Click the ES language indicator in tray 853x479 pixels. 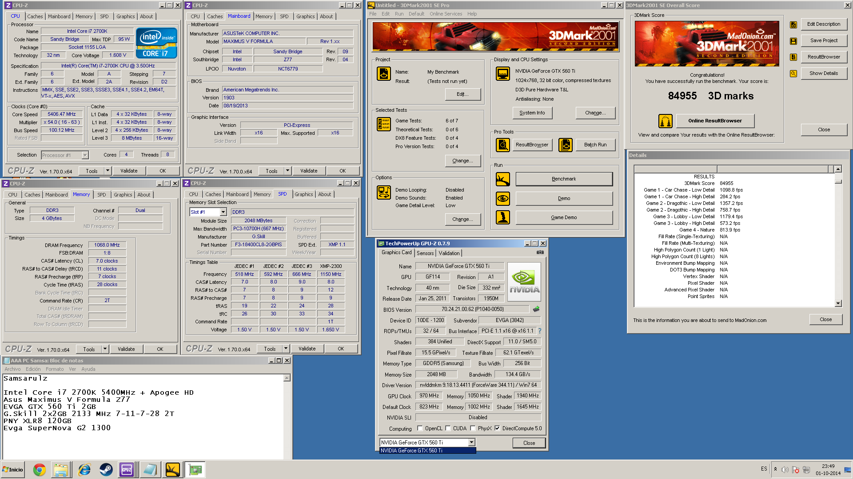[x=764, y=469]
